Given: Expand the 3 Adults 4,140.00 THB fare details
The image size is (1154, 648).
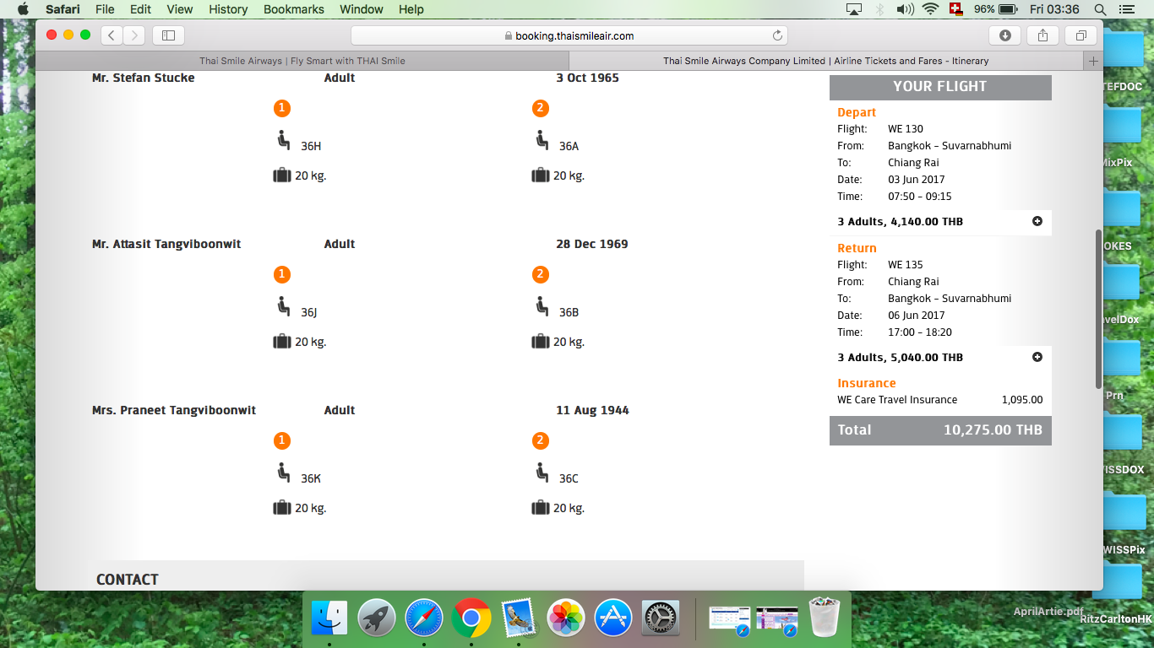Looking at the screenshot, I should click(x=1037, y=221).
